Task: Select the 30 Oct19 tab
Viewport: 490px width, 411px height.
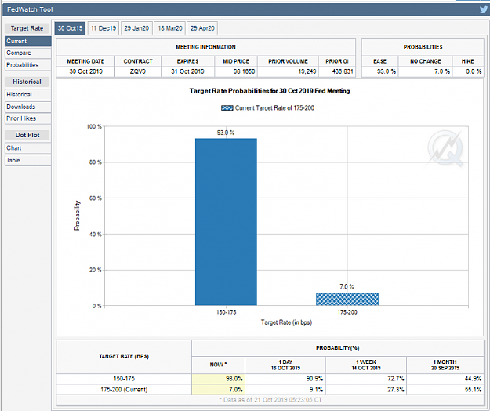Action: click(x=70, y=28)
